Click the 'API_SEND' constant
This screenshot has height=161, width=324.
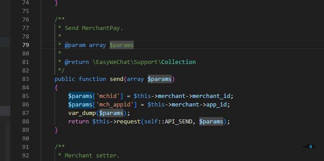(x=178, y=121)
